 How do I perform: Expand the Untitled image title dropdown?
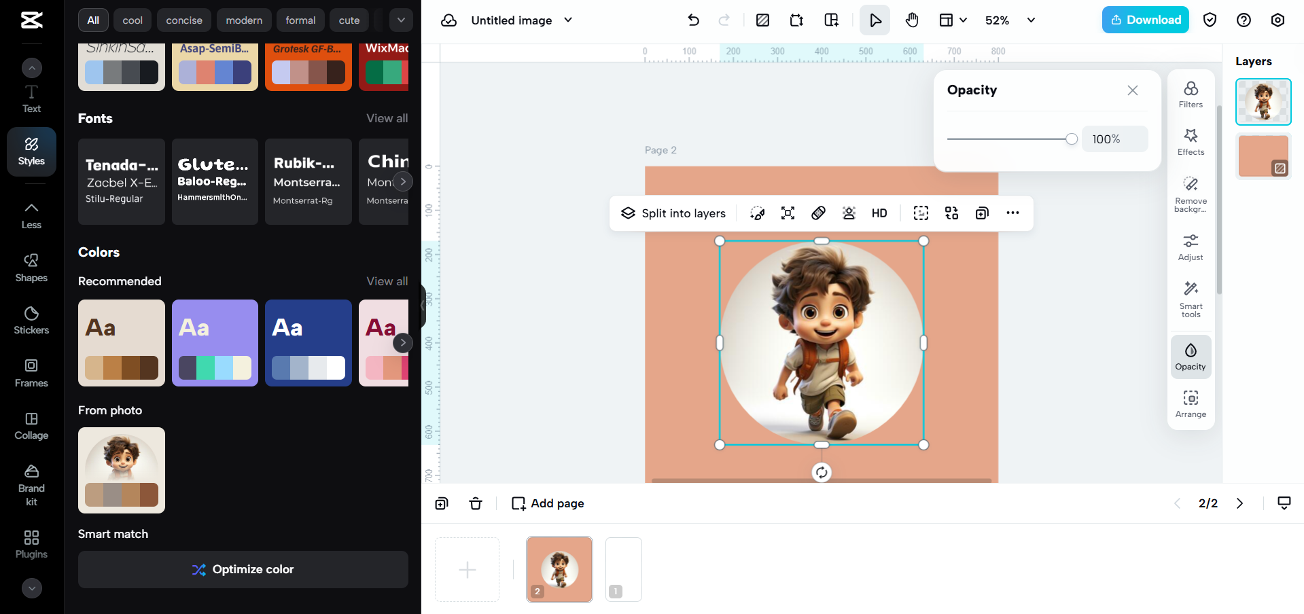click(568, 20)
